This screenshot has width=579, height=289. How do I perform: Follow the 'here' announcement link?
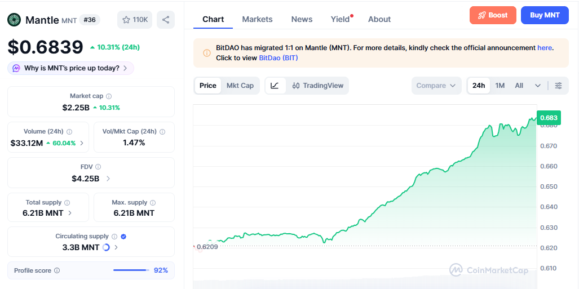[x=545, y=48]
